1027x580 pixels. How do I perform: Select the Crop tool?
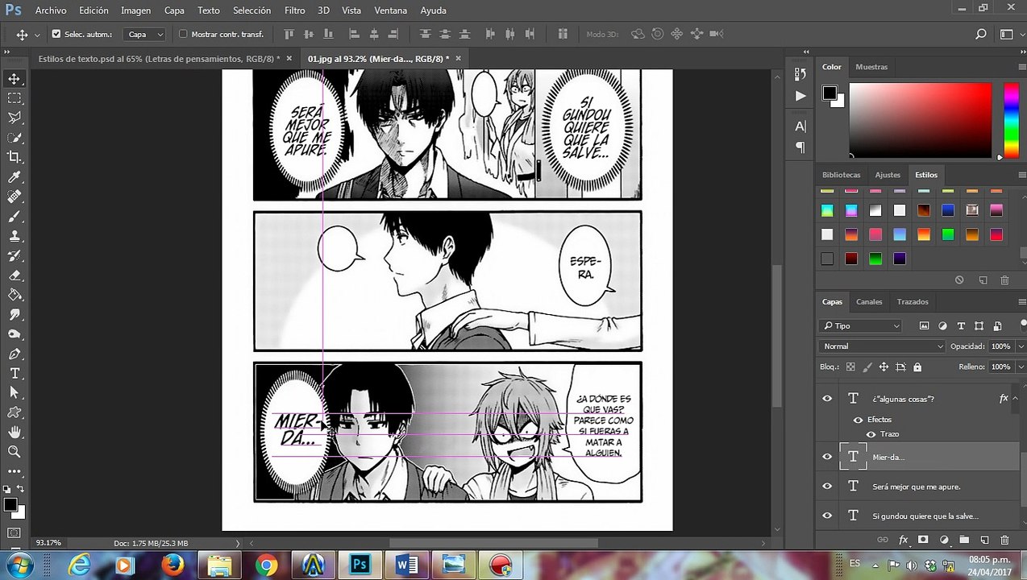[x=15, y=157]
